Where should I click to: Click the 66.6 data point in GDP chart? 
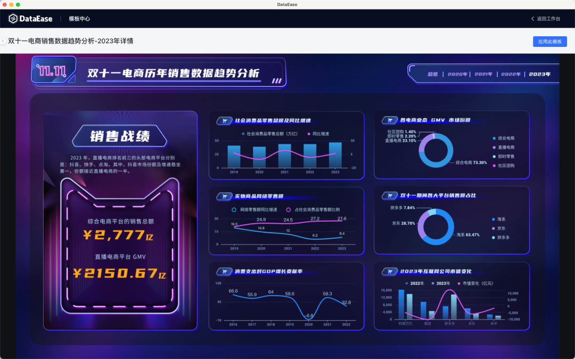pos(233,291)
